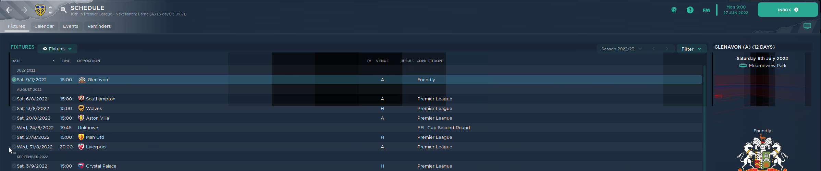
Task: Untick the Glenavon fixture checkmark
Action: click(x=14, y=80)
